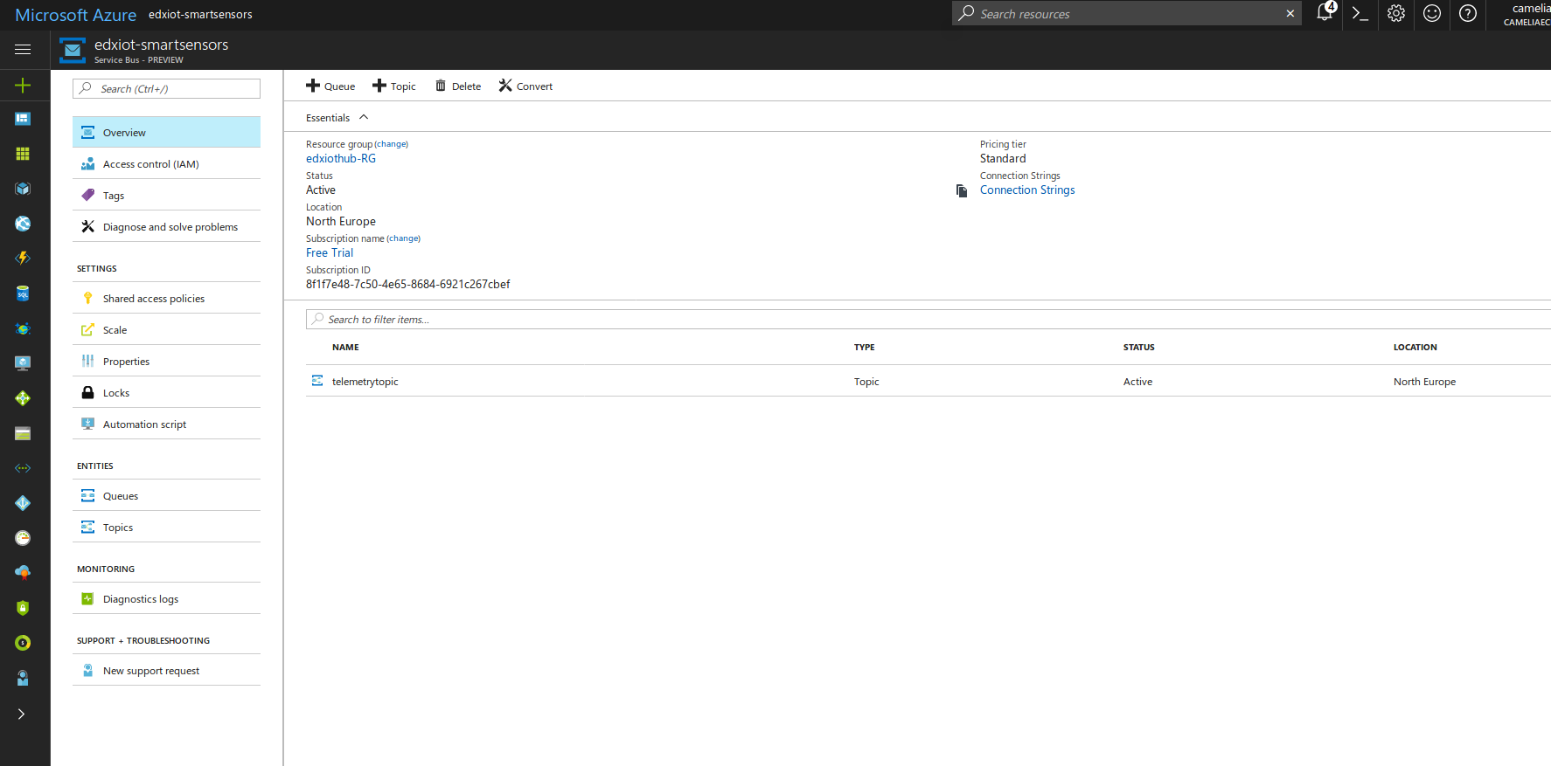Viewport: 1551px width, 766px height.
Task: Select Overview in the resource menu
Action: pos(166,132)
